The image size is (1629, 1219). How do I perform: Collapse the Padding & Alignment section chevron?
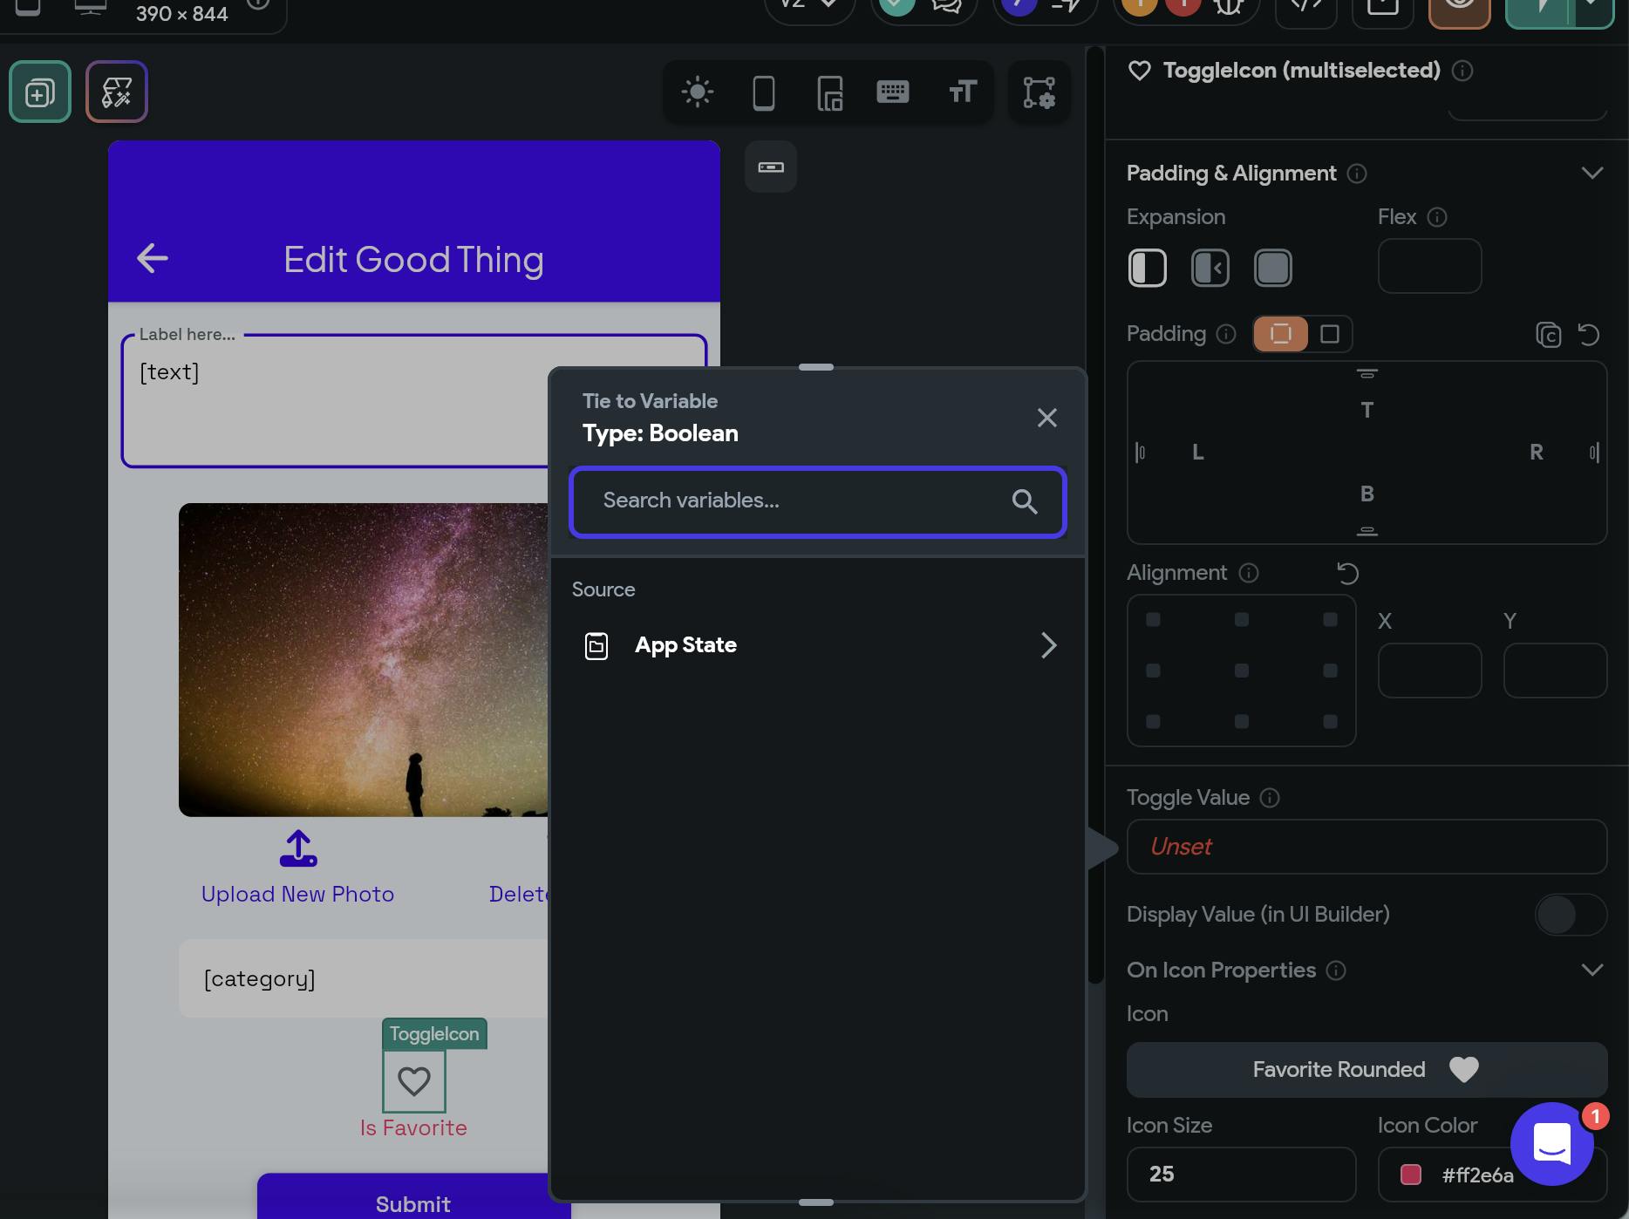point(1592,173)
